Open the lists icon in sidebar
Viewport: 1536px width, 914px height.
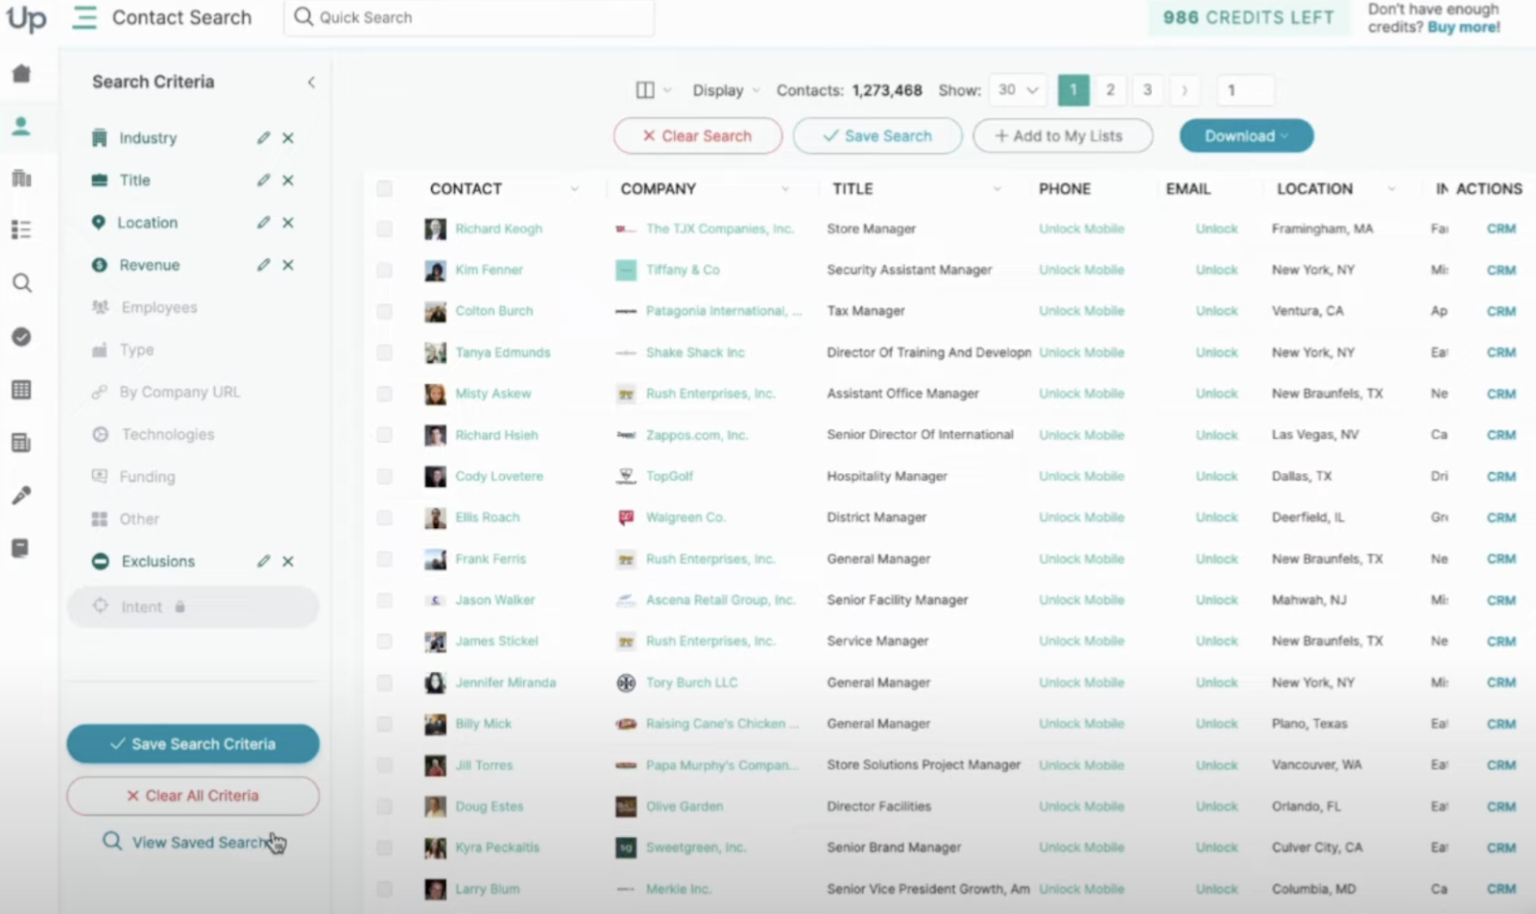pos(21,229)
